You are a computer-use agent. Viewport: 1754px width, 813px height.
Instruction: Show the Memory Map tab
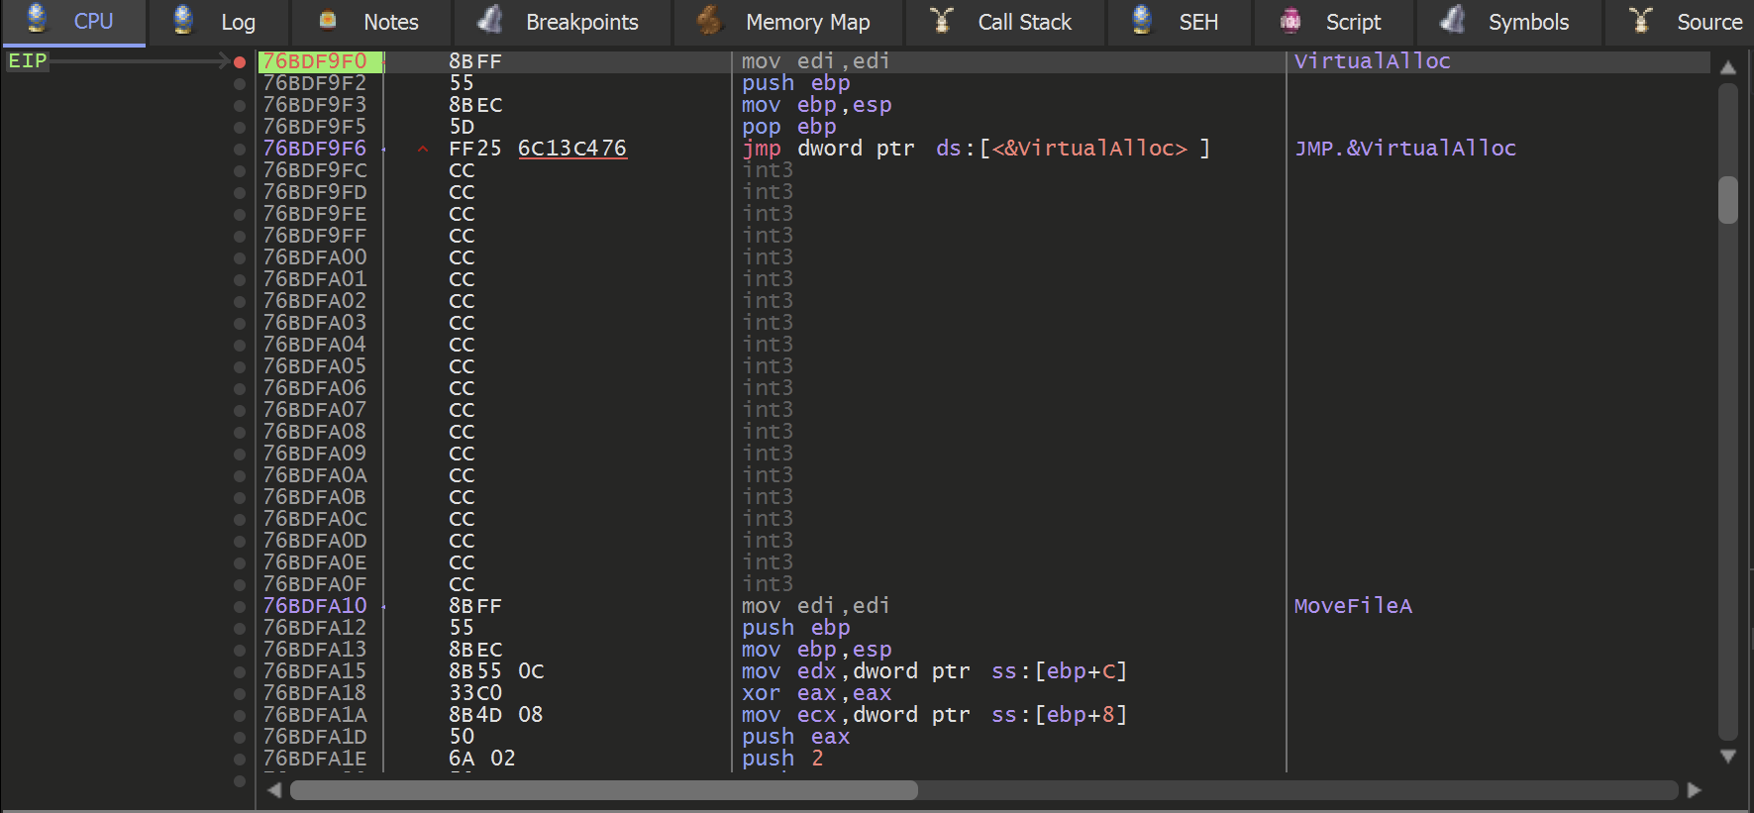[x=787, y=22]
